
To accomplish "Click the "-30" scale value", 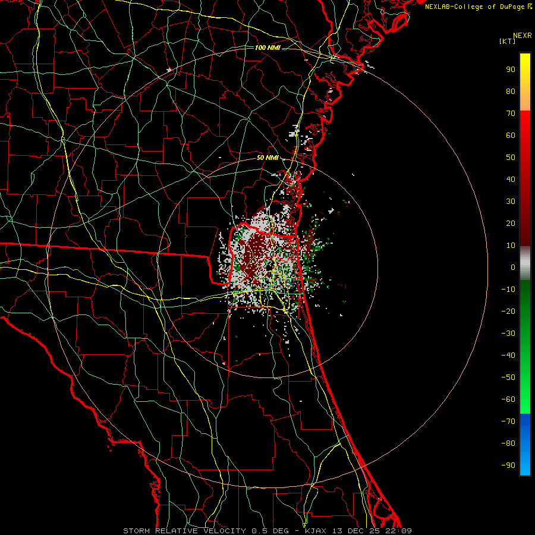I will [508, 333].
